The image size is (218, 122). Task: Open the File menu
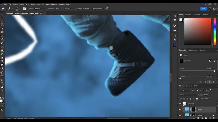pos(5,4)
